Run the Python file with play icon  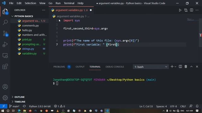coord(180,10)
